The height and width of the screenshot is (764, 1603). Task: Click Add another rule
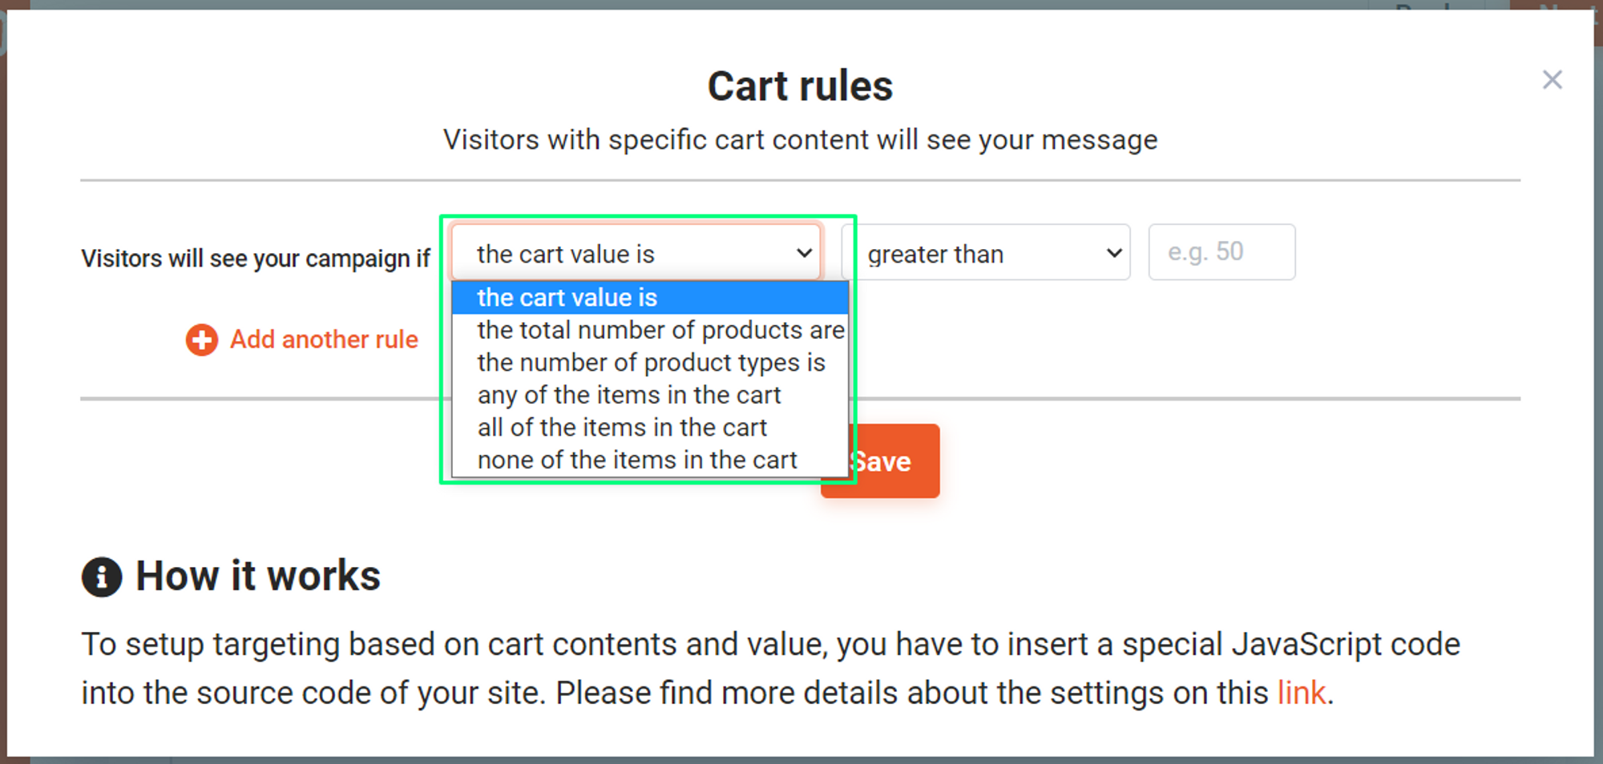(324, 340)
